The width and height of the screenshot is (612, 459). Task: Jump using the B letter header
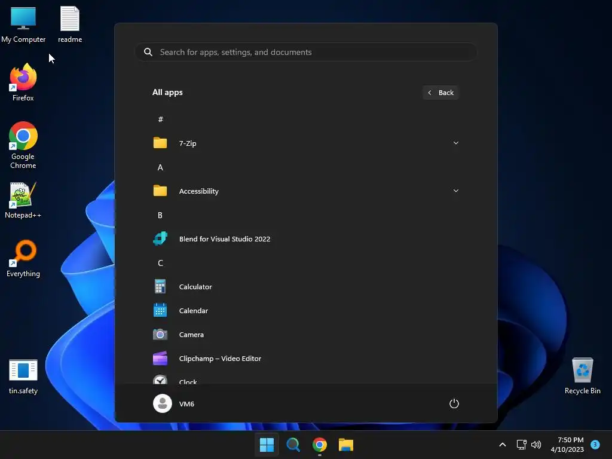click(160, 215)
